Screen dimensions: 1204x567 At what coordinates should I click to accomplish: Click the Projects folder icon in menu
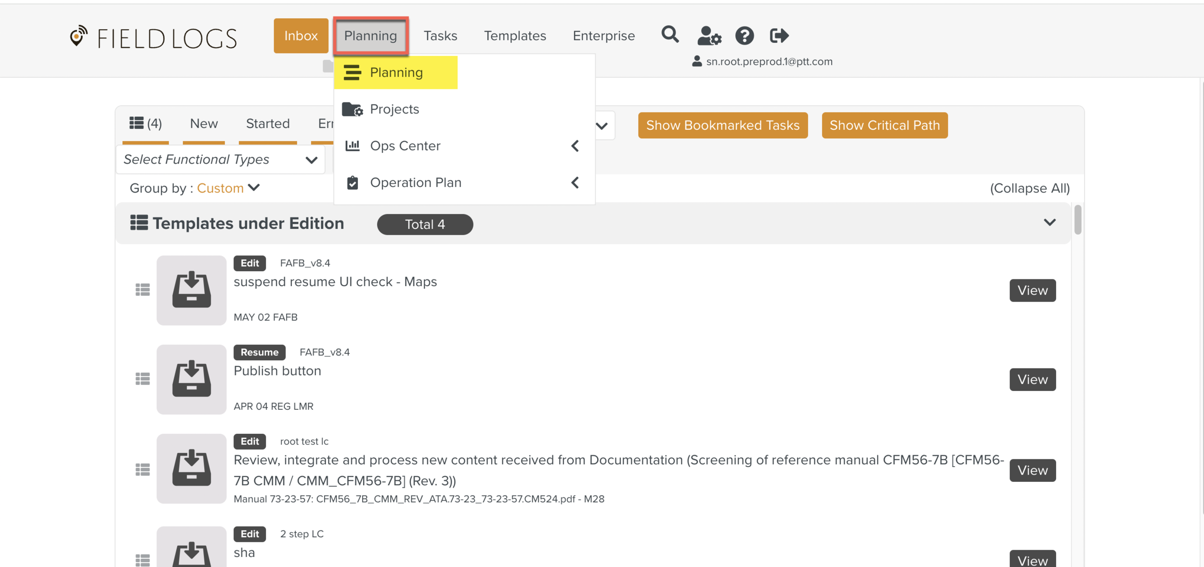pyautogui.click(x=353, y=109)
